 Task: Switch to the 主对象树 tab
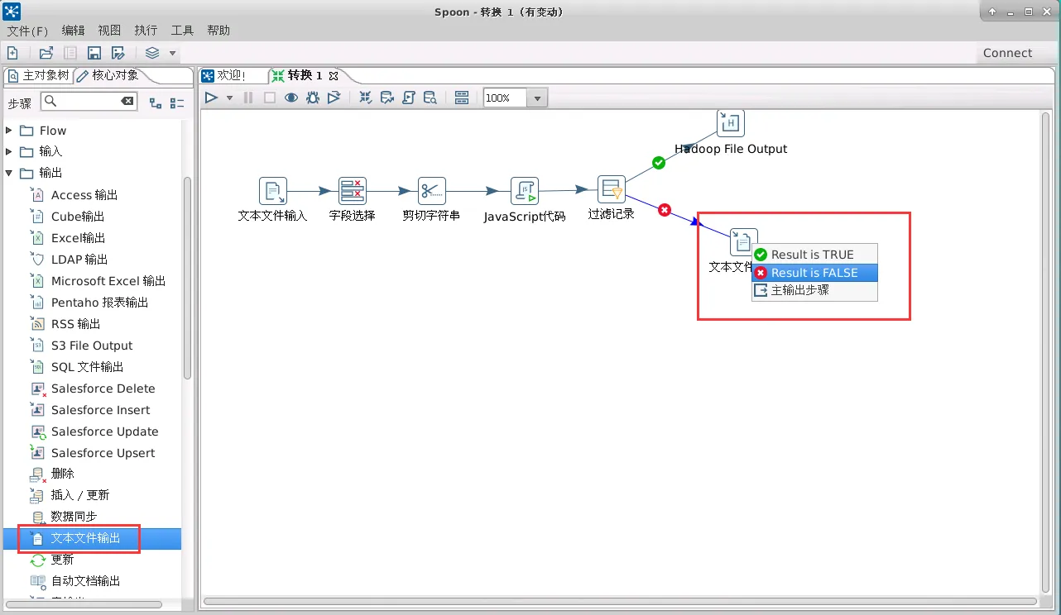click(39, 75)
